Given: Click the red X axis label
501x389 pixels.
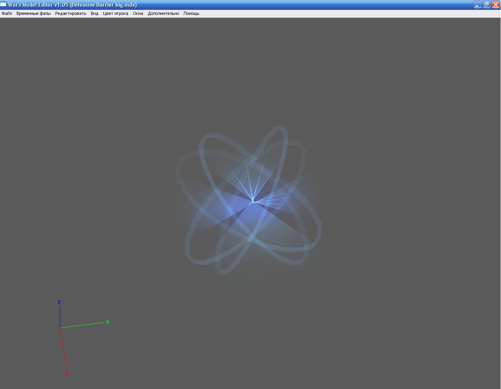Looking at the screenshot, I should (x=67, y=374).
